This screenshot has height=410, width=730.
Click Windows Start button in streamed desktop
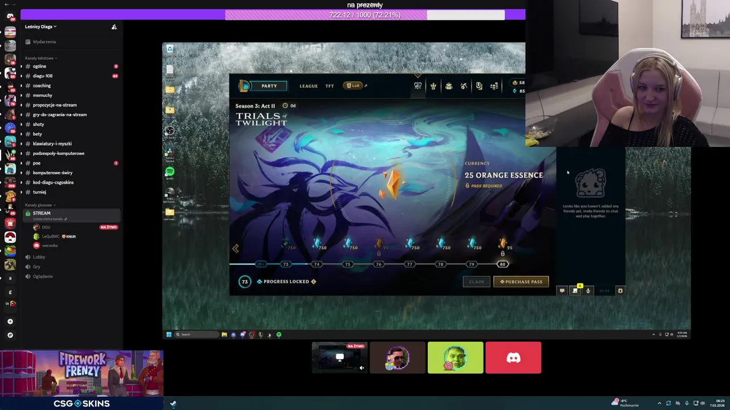[x=168, y=334]
